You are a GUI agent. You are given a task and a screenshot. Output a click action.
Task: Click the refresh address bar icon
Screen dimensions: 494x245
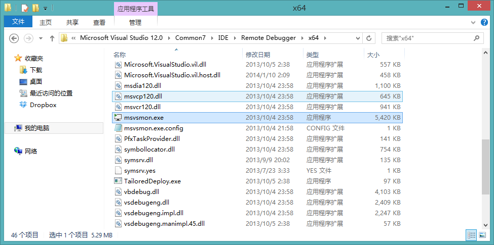[369, 38]
